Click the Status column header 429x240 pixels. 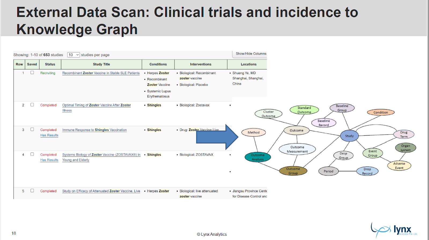tap(50, 64)
